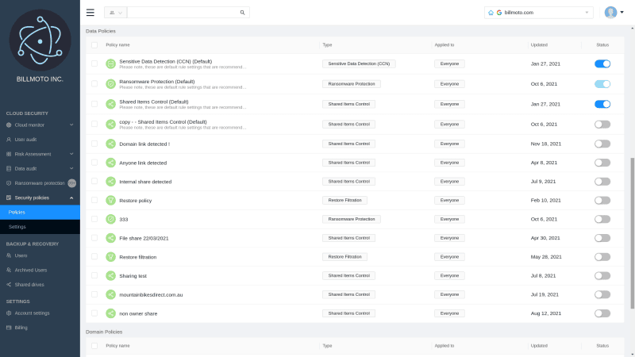The width and height of the screenshot is (635, 357).
Task: Open the Settings submenu item
Action: pos(17,227)
